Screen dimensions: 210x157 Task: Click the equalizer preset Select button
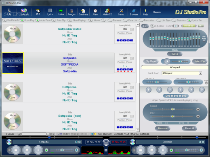point(175,54)
